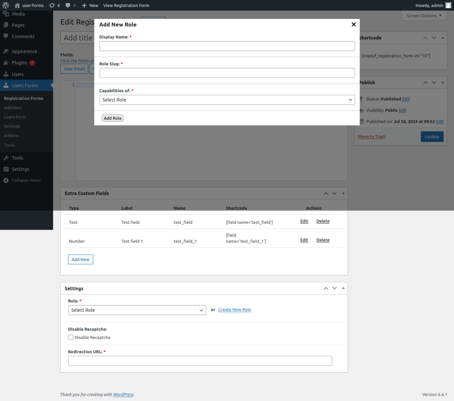Click the Create New Role link
Screen dimensions: 454x401
tap(235, 310)
